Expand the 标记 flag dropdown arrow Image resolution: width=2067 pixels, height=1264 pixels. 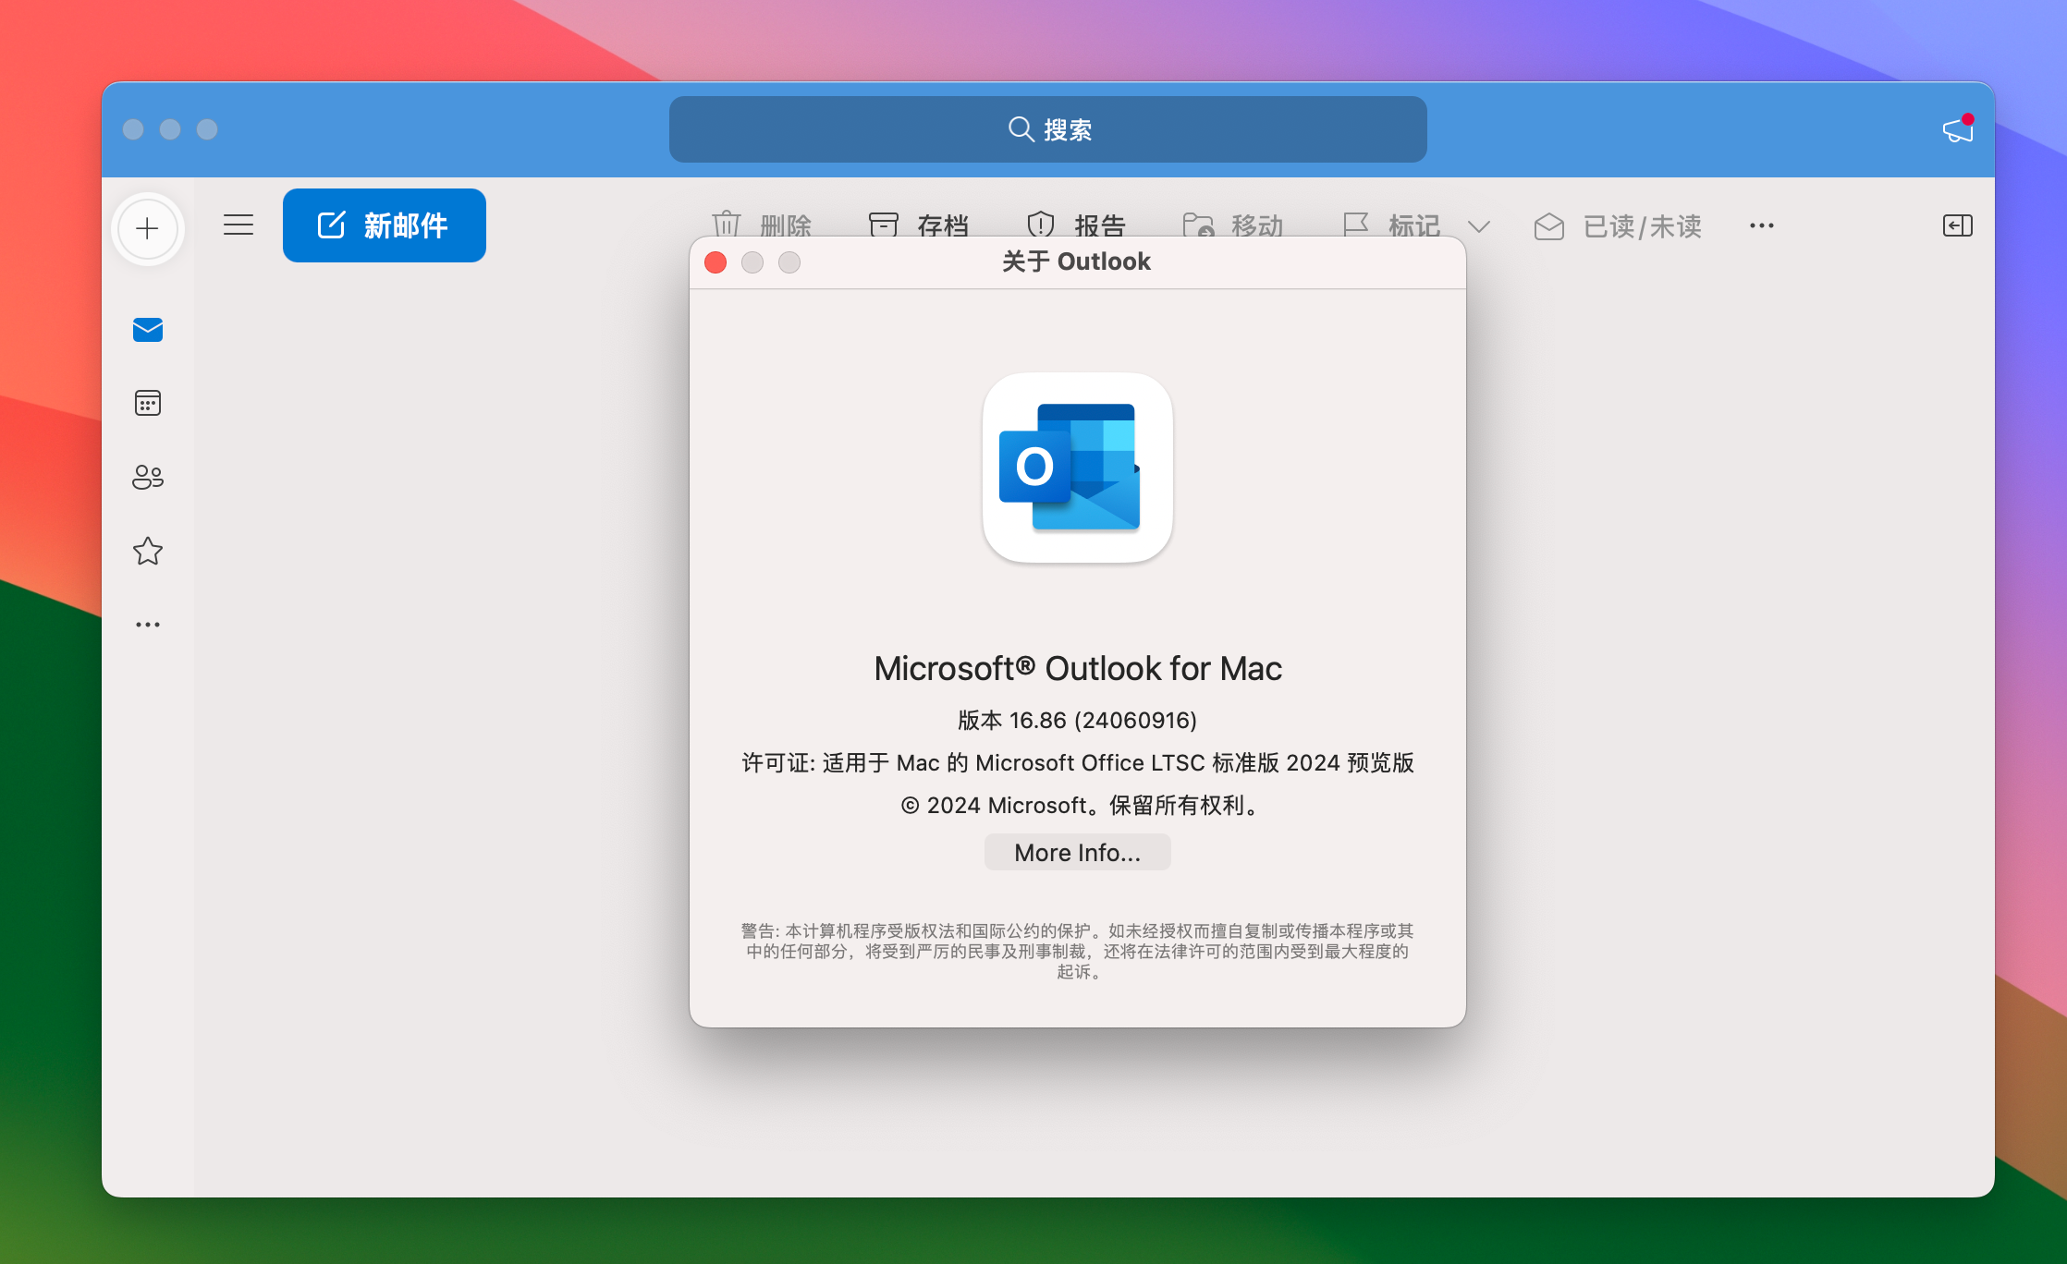1479,226
